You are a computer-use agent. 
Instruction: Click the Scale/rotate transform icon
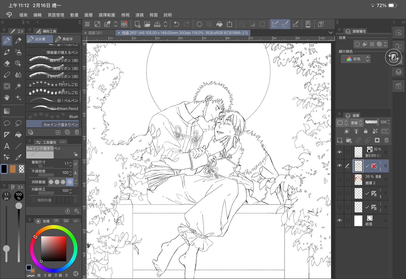230,24
